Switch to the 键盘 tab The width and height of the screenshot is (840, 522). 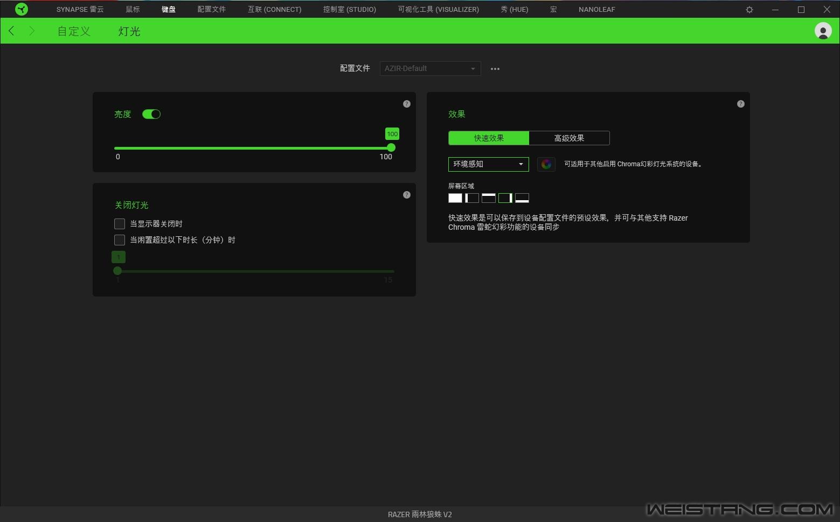169,10
